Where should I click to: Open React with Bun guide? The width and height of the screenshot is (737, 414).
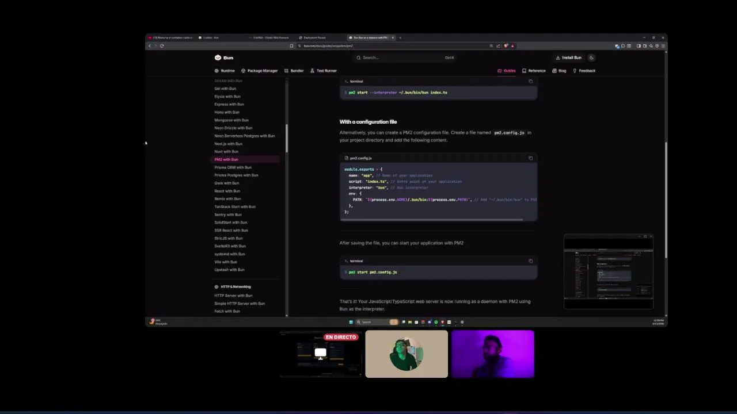227,191
